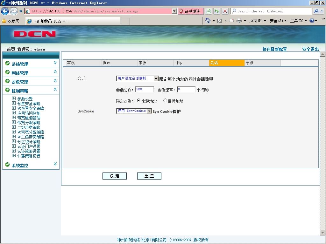Click the 重置 button
Screen dimensions: 326x244
(x=149, y=176)
